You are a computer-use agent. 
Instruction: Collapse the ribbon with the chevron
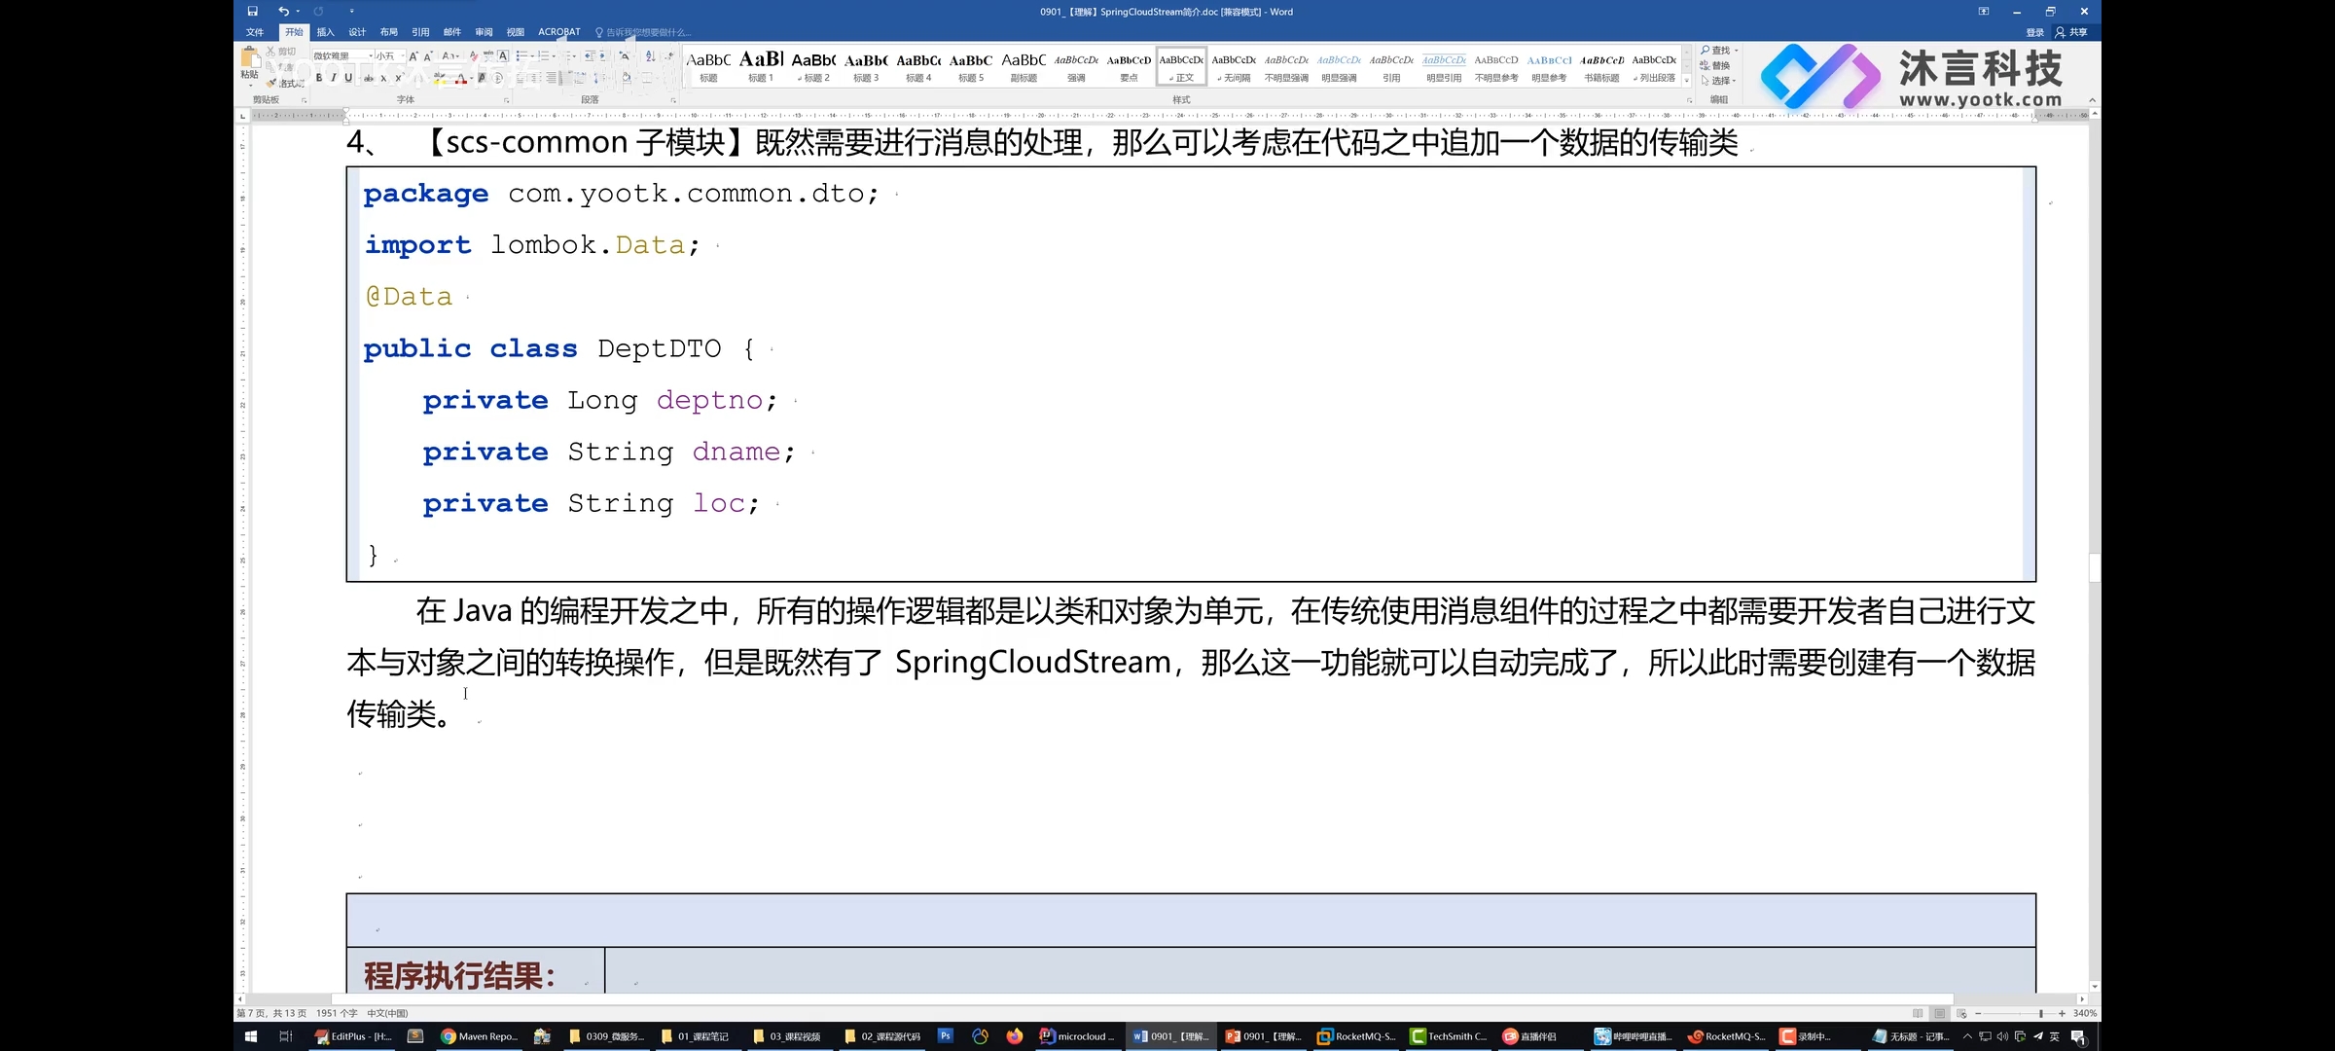click(x=2092, y=100)
